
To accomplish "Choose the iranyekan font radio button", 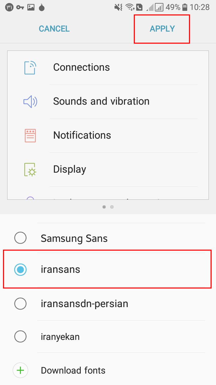I will [x=20, y=337].
